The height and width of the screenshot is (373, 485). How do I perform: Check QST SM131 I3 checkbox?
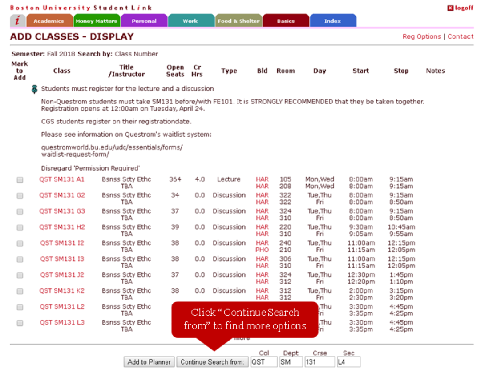[20, 259]
